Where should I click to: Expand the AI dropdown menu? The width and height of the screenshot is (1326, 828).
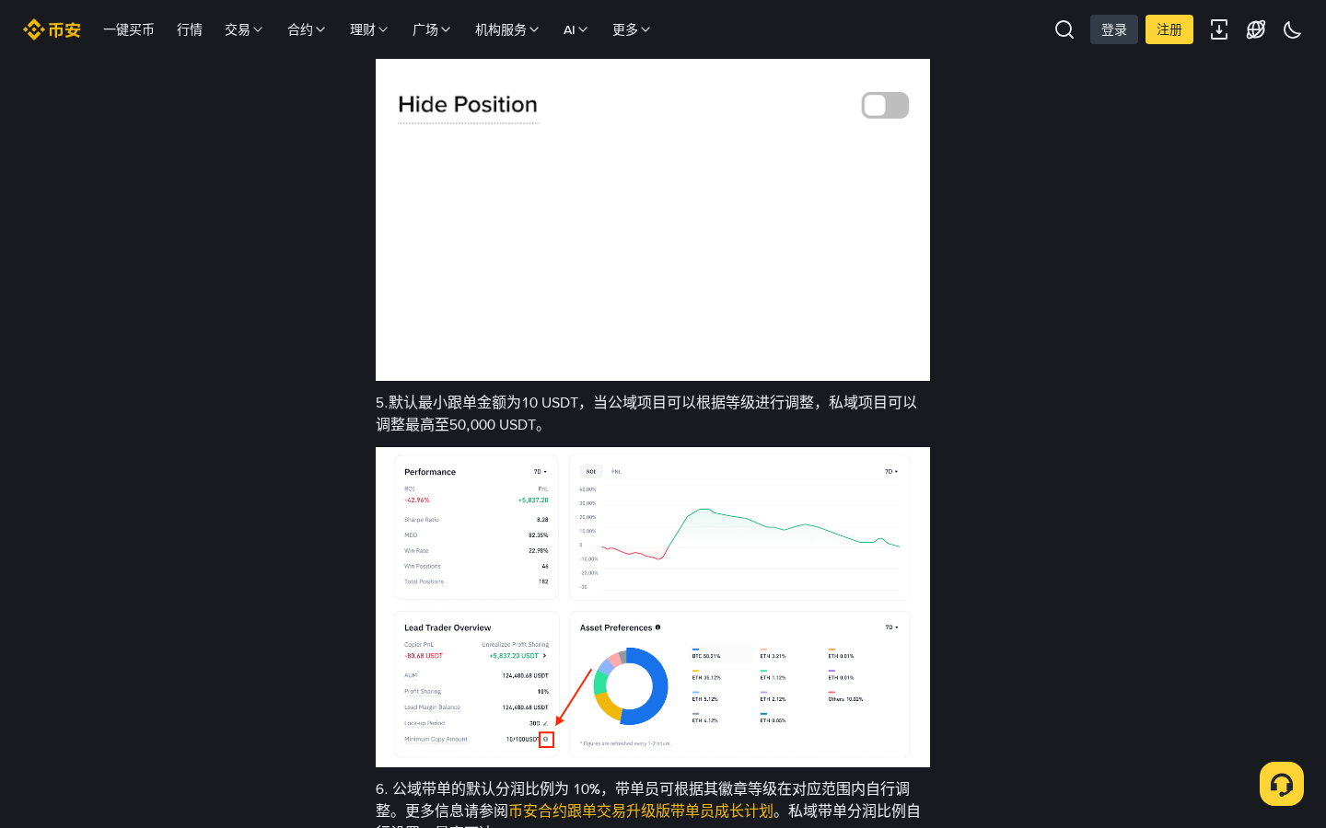click(576, 29)
